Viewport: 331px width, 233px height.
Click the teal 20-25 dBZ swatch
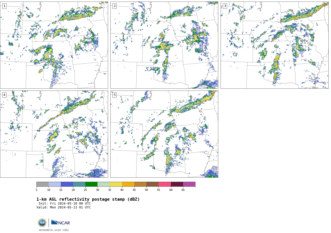pos(79,184)
